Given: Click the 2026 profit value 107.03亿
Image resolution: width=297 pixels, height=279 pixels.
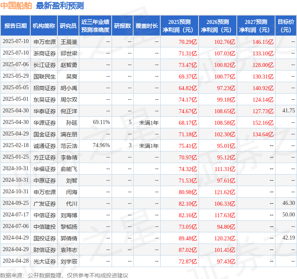Looking at the screenshot, I should pos(225,53).
